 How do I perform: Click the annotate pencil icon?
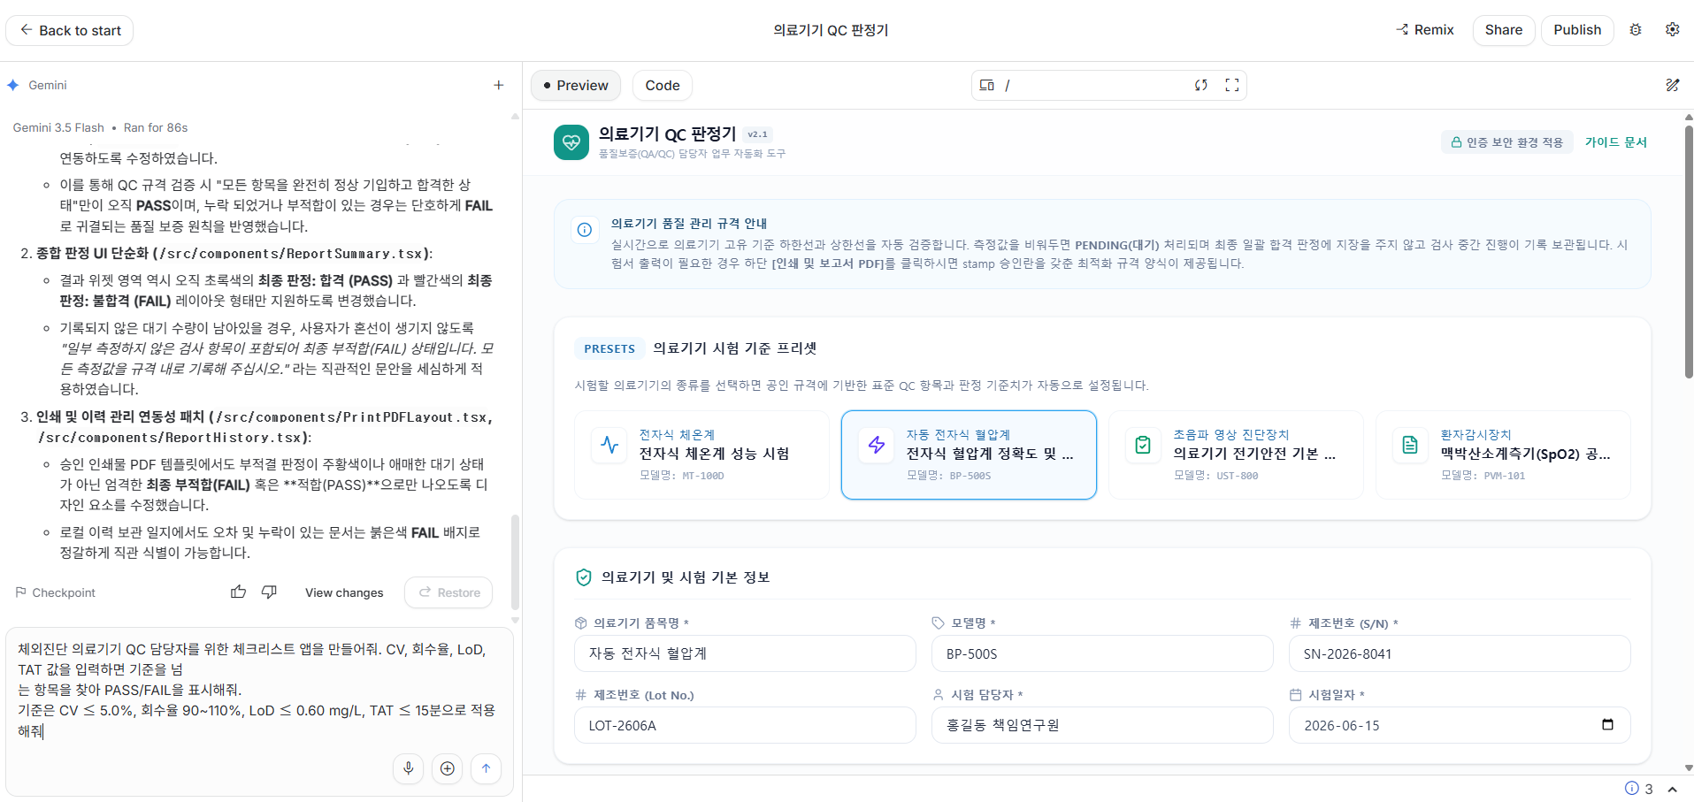click(1672, 86)
